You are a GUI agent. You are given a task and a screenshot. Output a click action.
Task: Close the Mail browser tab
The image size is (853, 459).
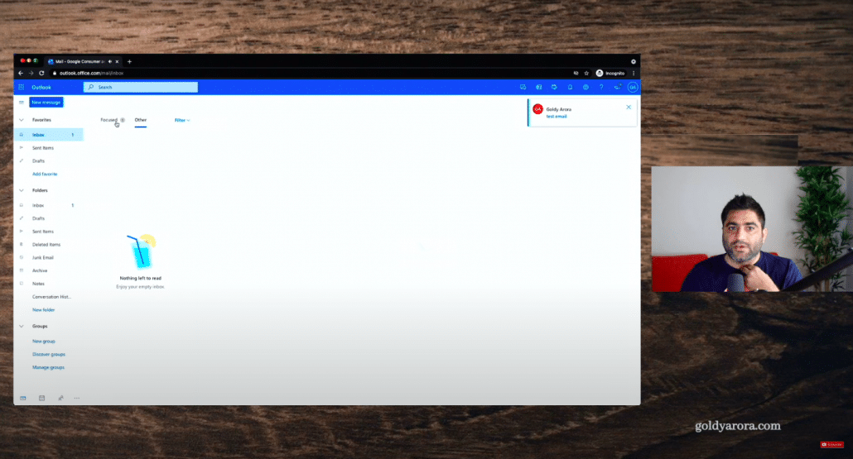[x=117, y=61]
